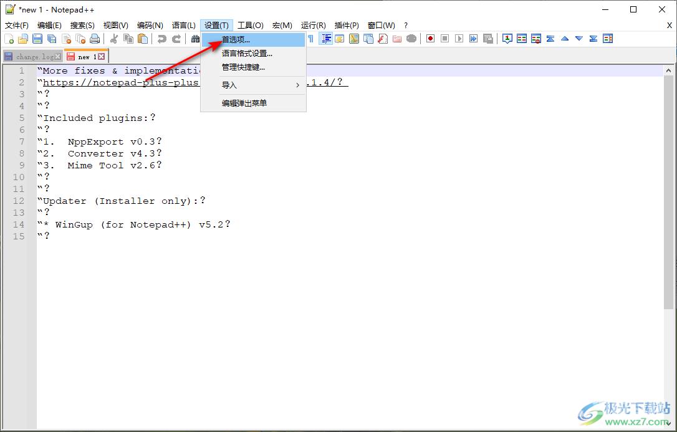Click the X at menu bar's right end
Image resolution: width=677 pixels, height=432 pixels.
pos(670,26)
